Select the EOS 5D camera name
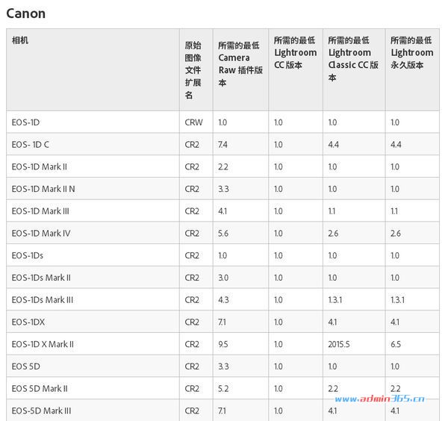 pyautogui.click(x=26, y=367)
